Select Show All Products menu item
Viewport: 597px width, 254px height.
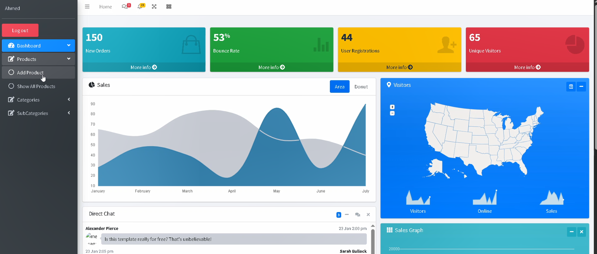[x=38, y=86]
